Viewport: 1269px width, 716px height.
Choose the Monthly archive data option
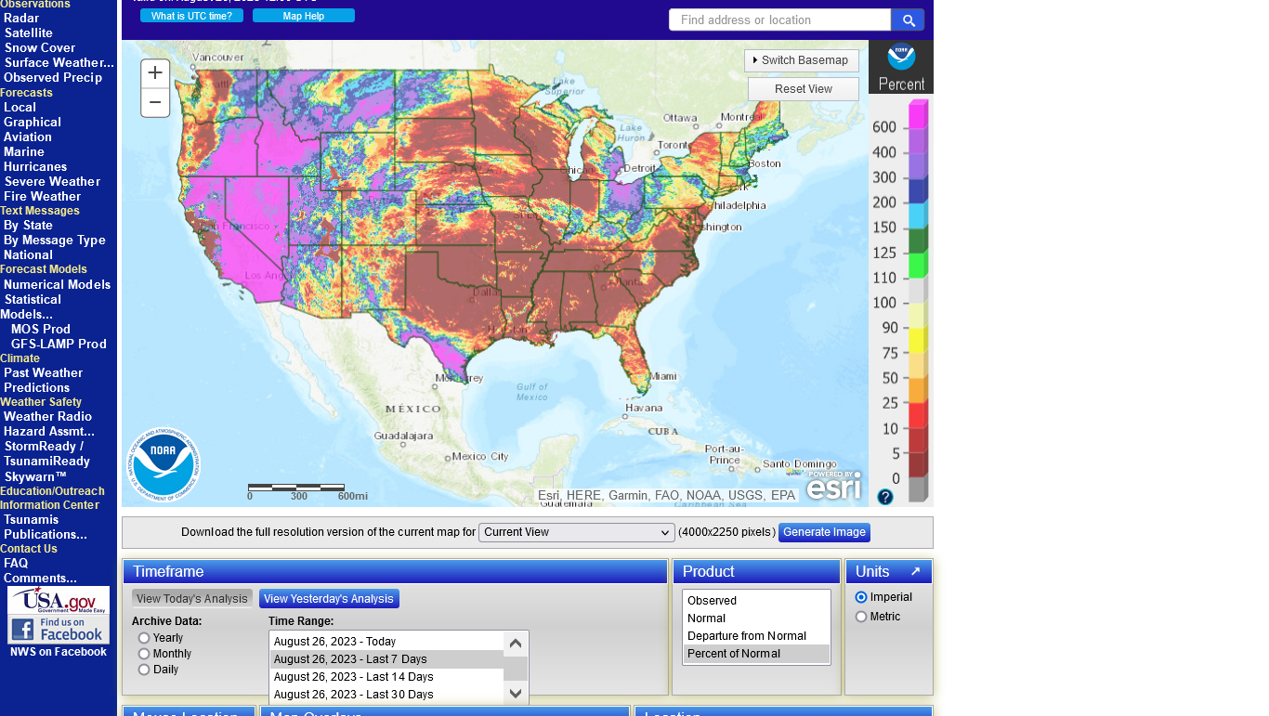tap(144, 654)
